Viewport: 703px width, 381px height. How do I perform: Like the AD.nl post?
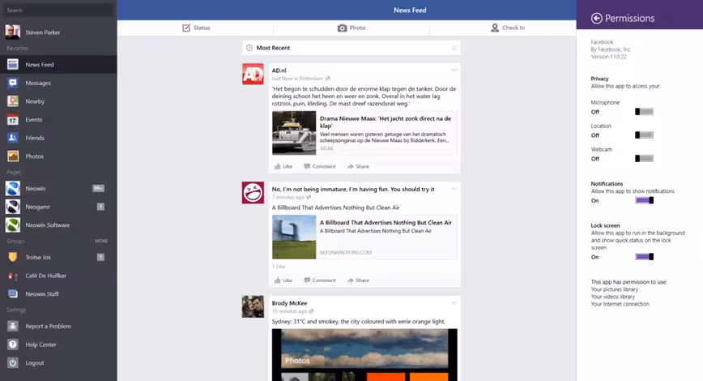pyautogui.click(x=283, y=166)
